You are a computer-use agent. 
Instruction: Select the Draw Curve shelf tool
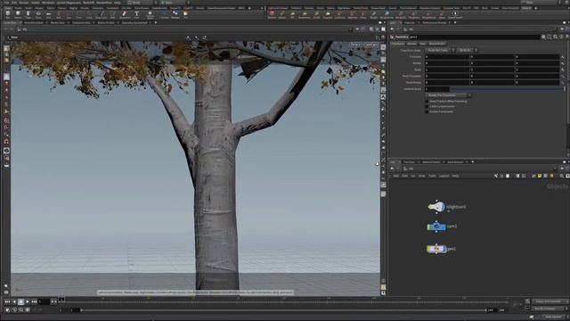tap(102, 14)
